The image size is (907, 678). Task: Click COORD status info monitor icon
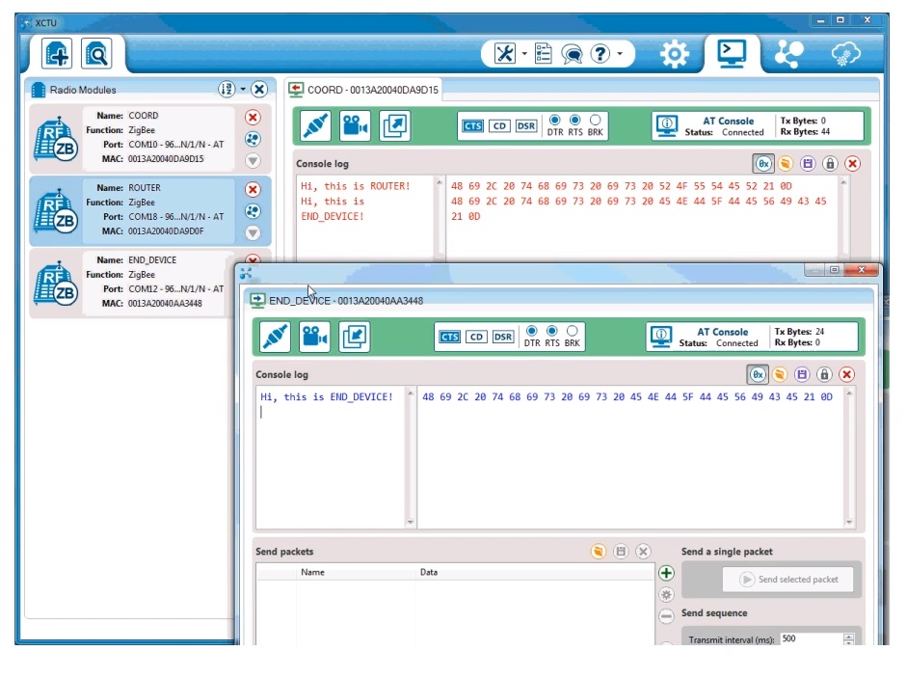click(x=666, y=125)
